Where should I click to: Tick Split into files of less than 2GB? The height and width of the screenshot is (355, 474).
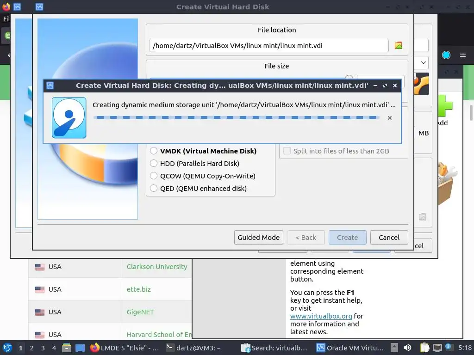(287, 151)
